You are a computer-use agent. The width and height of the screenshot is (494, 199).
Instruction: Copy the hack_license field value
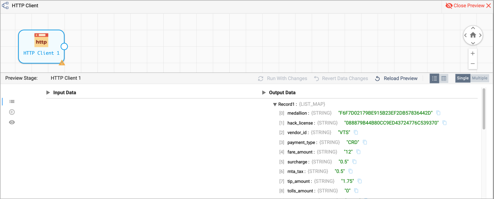tap(444, 123)
